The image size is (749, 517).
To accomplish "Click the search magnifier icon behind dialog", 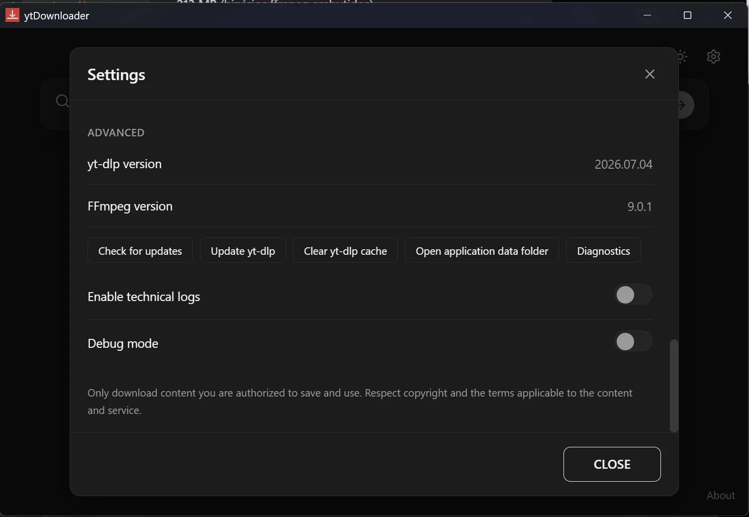I will click(62, 101).
